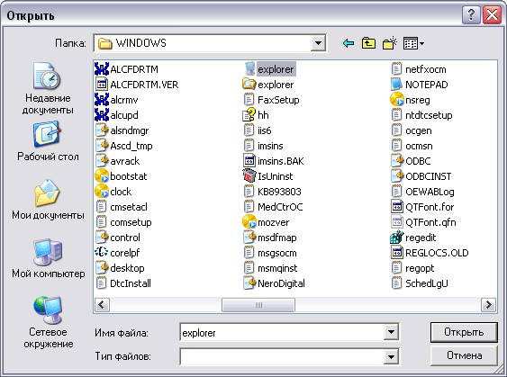Expand the Тип файлов dropdown arrow
The image size is (507, 377).
click(391, 356)
